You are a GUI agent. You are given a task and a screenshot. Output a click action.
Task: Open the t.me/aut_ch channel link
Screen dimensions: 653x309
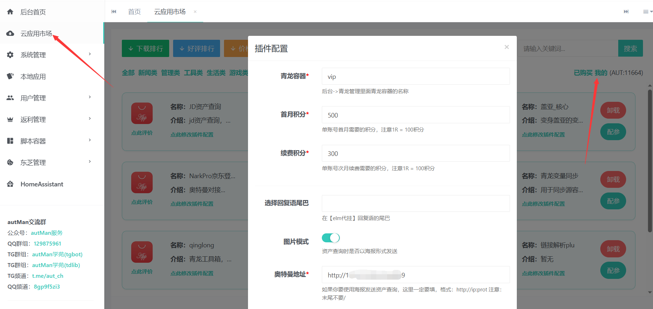point(48,276)
